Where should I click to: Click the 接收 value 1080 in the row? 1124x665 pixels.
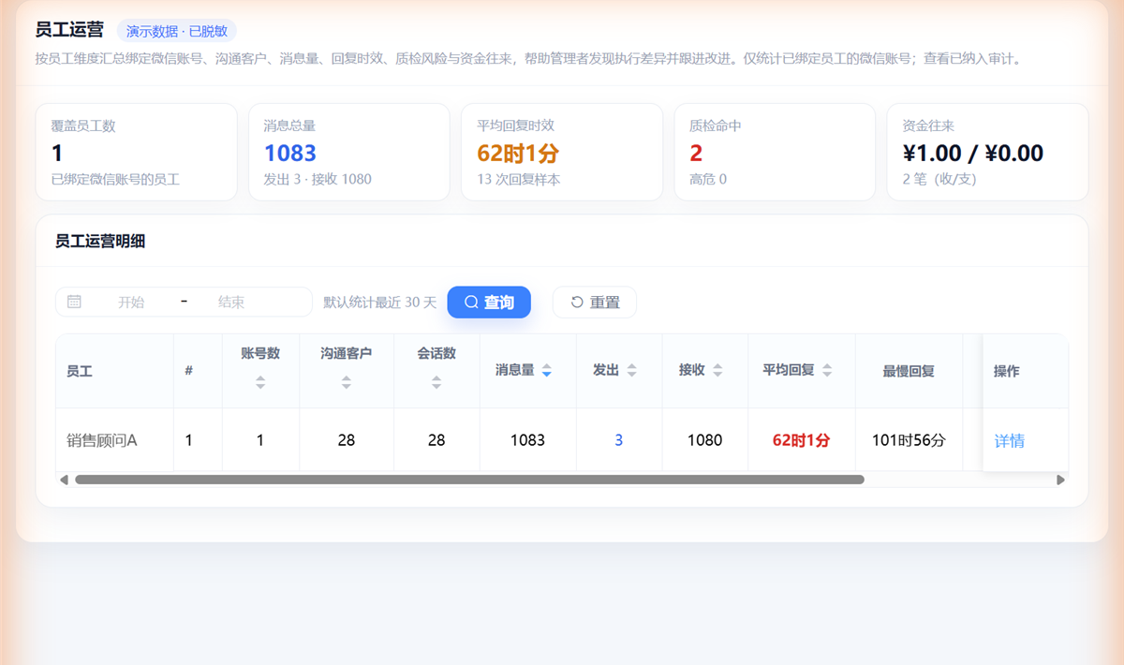coord(704,440)
